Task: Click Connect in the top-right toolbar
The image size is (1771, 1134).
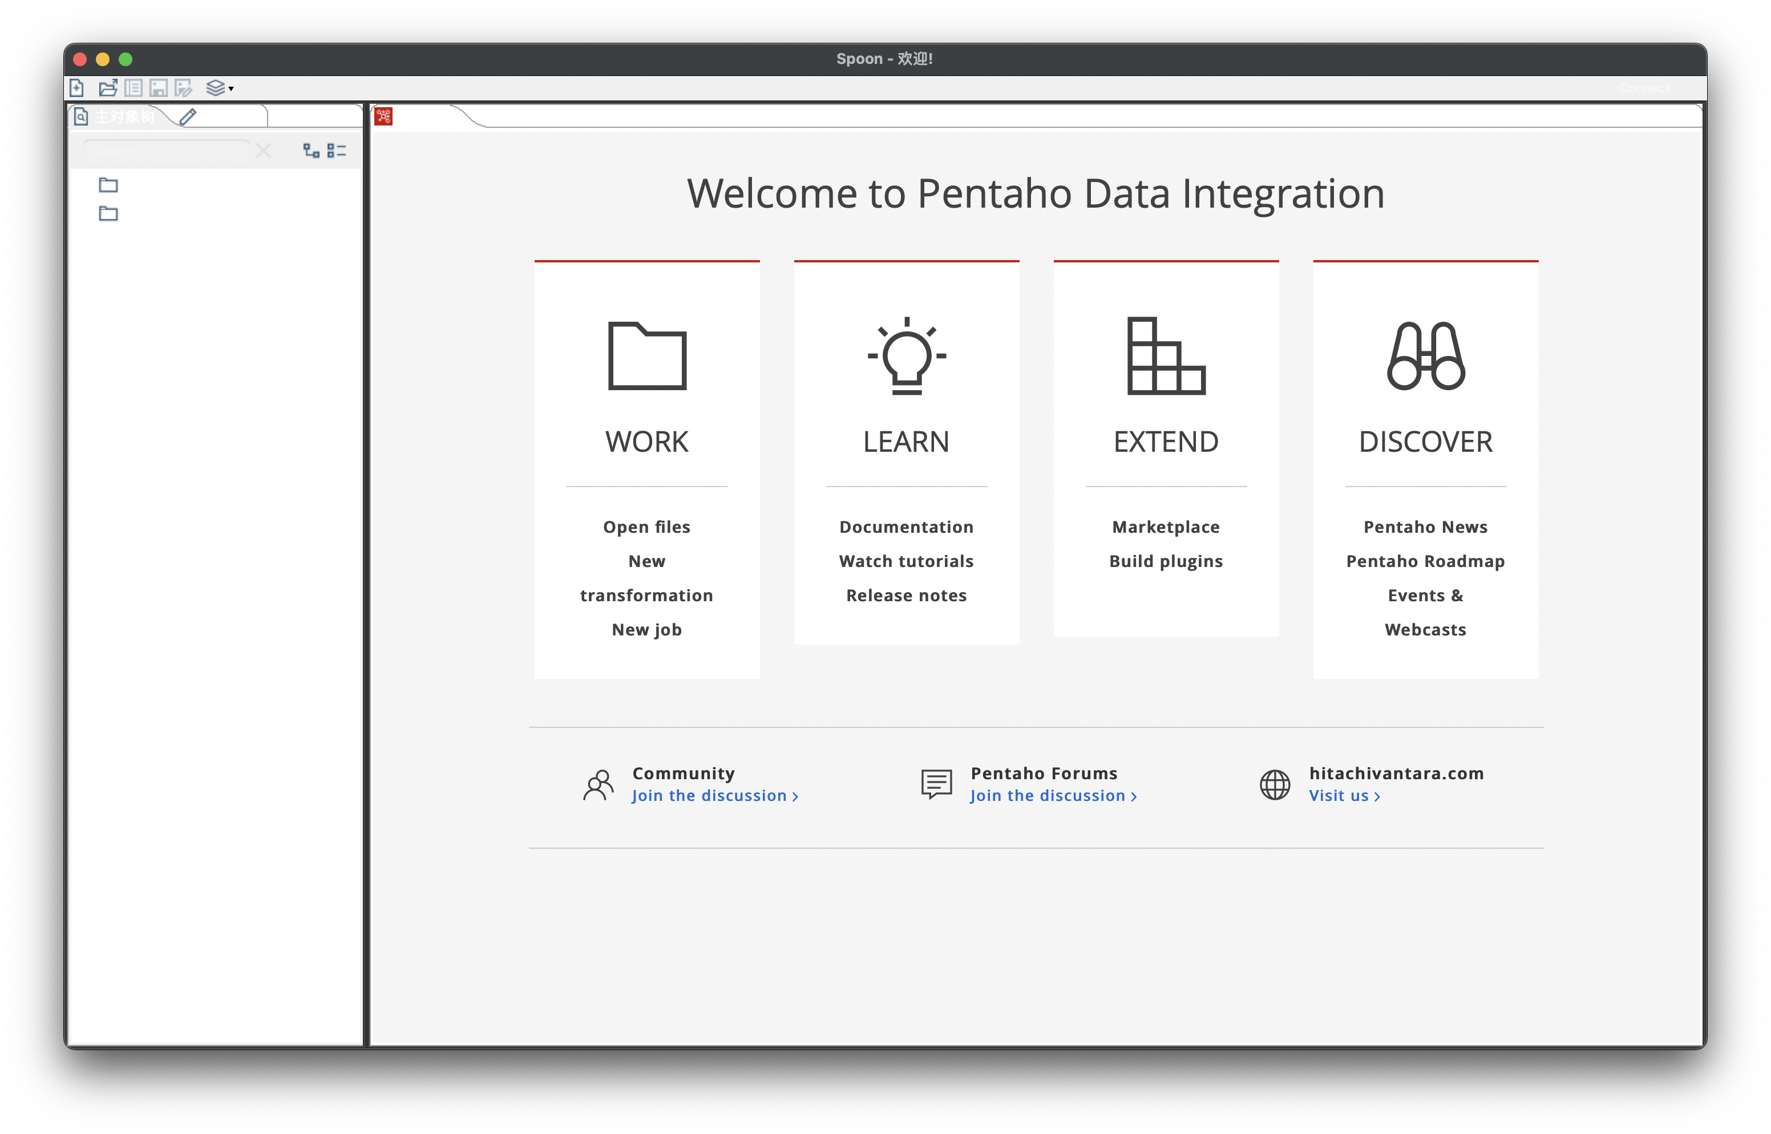Action: pos(1644,88)
